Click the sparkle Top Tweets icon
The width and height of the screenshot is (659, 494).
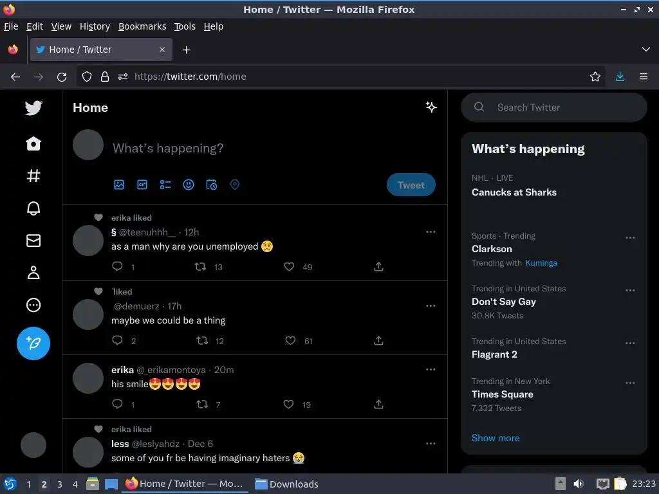[431, 107]
